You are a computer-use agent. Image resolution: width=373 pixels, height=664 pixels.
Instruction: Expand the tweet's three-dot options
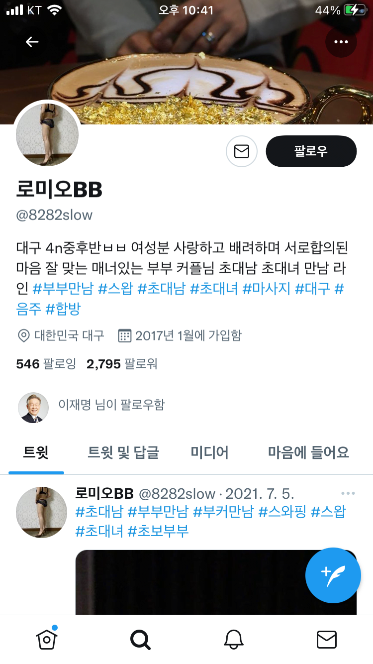[x=348, y=493]
